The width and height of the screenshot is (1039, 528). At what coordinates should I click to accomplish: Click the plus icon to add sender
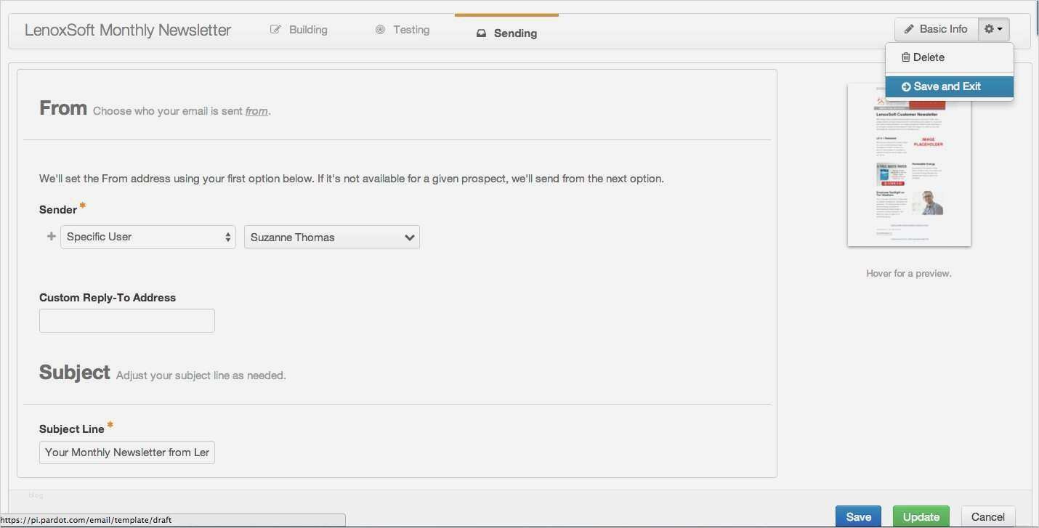[x=51, y=237]
